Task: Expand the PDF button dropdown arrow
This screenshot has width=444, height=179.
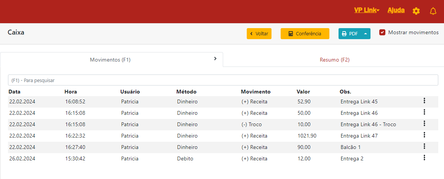Action: coord(366,33)
